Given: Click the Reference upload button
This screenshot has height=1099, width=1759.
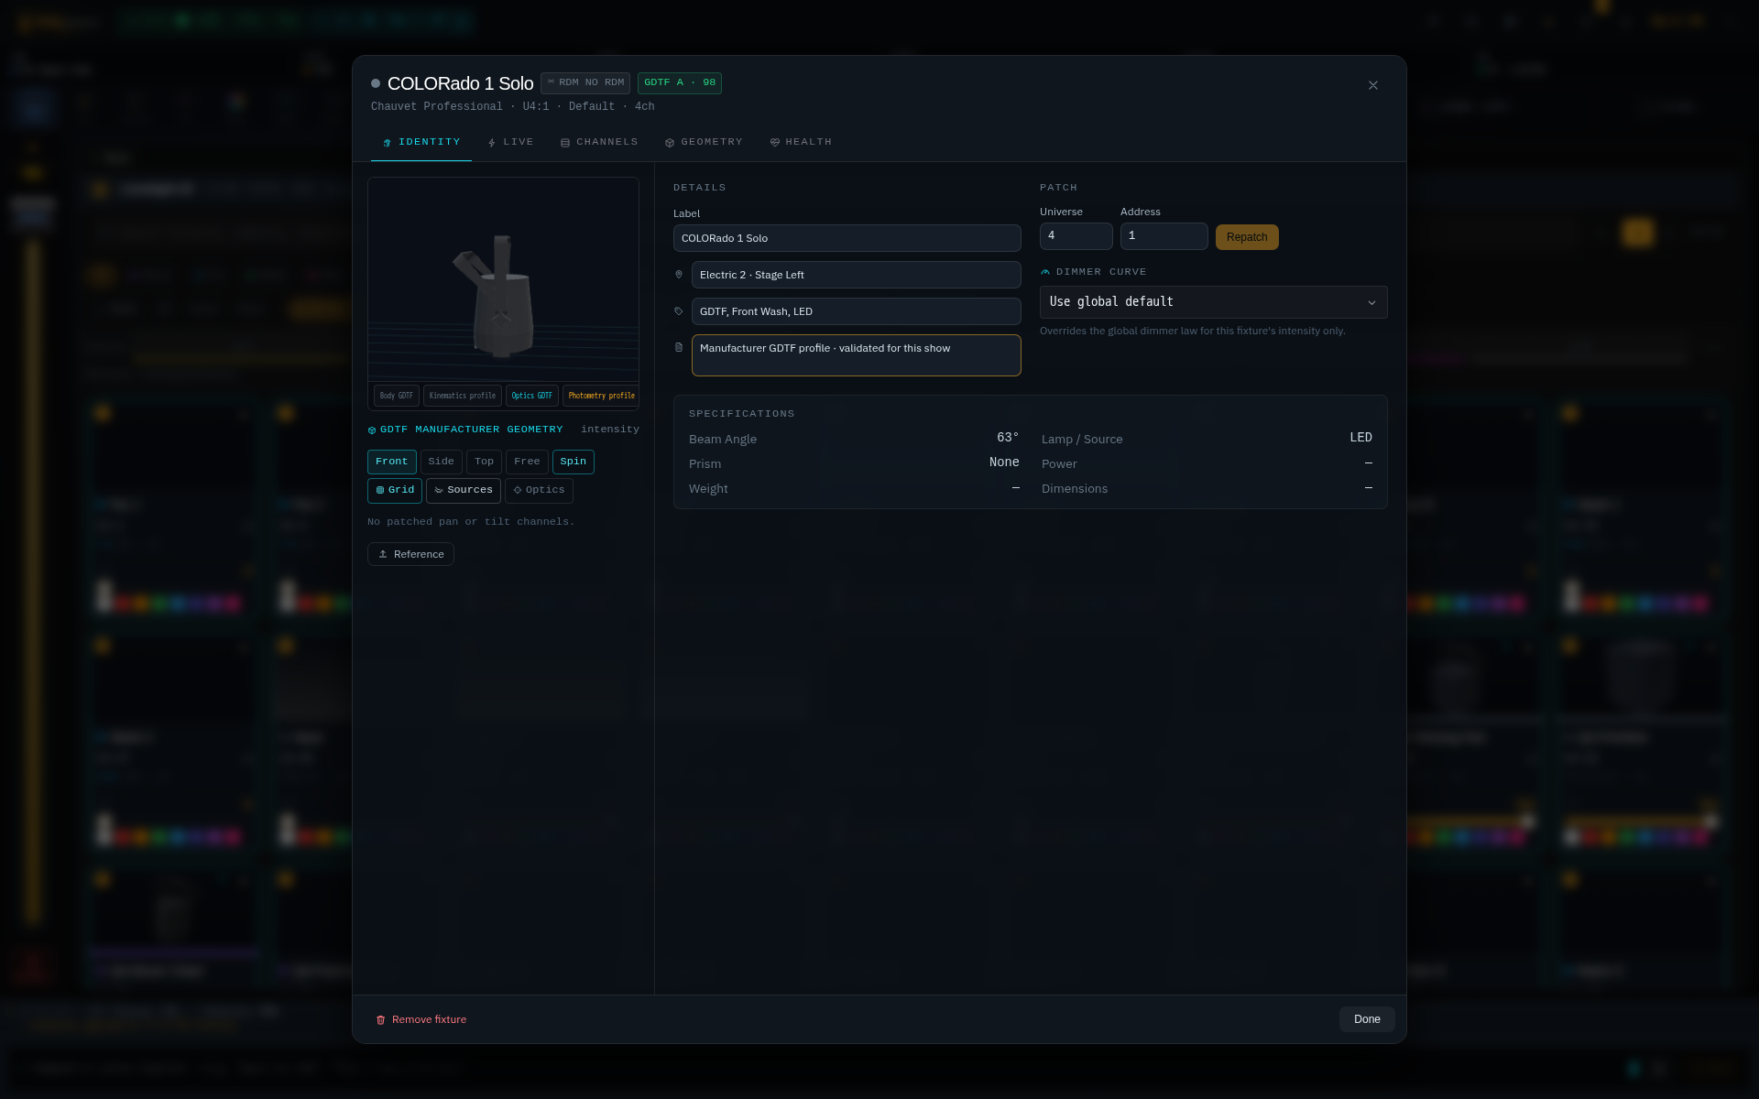Looking at the screenshot, I should click(410, 554).
